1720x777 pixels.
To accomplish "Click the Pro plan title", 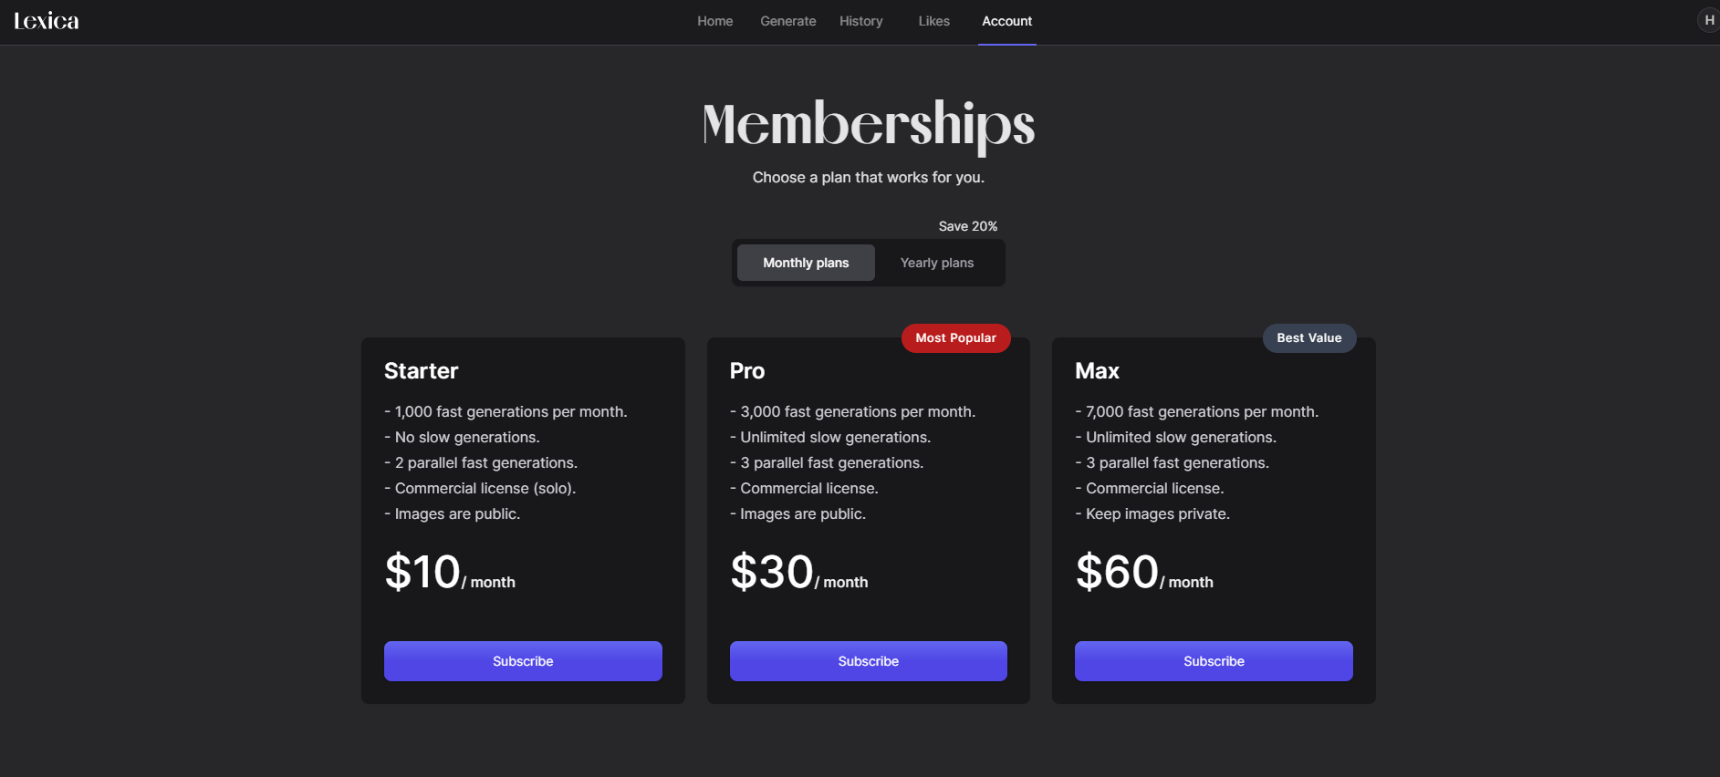I will pyautogui.click(x=747, y=371).
